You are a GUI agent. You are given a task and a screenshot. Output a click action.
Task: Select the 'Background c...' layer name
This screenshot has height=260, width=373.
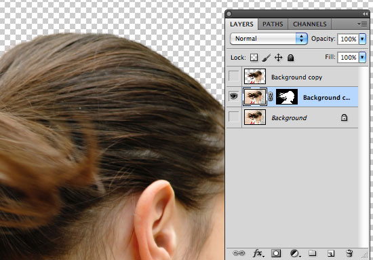click(x=326, y=98)
